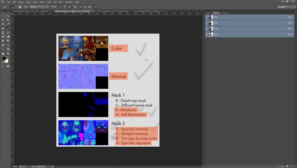Select the Horizontal Type tool

pyautogui.click(x=8, y=45)
